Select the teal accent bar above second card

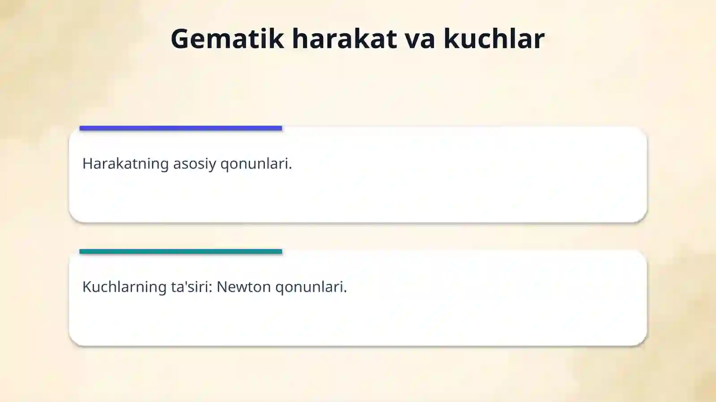click(x=181, y=251)
